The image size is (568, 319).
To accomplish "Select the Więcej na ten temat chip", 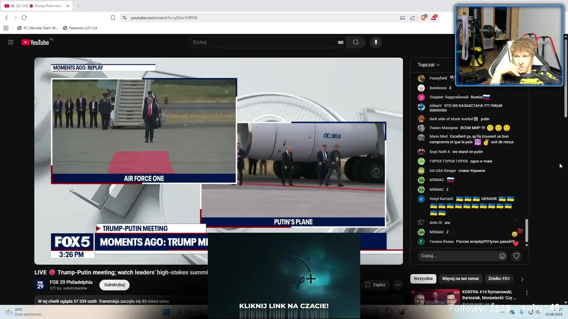I will (x=461, y=279).
